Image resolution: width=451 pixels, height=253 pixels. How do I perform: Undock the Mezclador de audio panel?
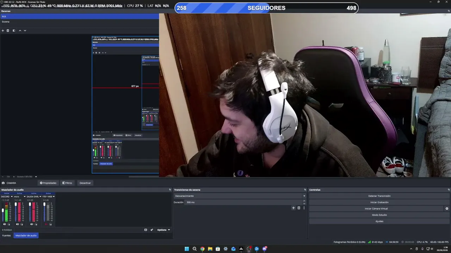(170, 190)
